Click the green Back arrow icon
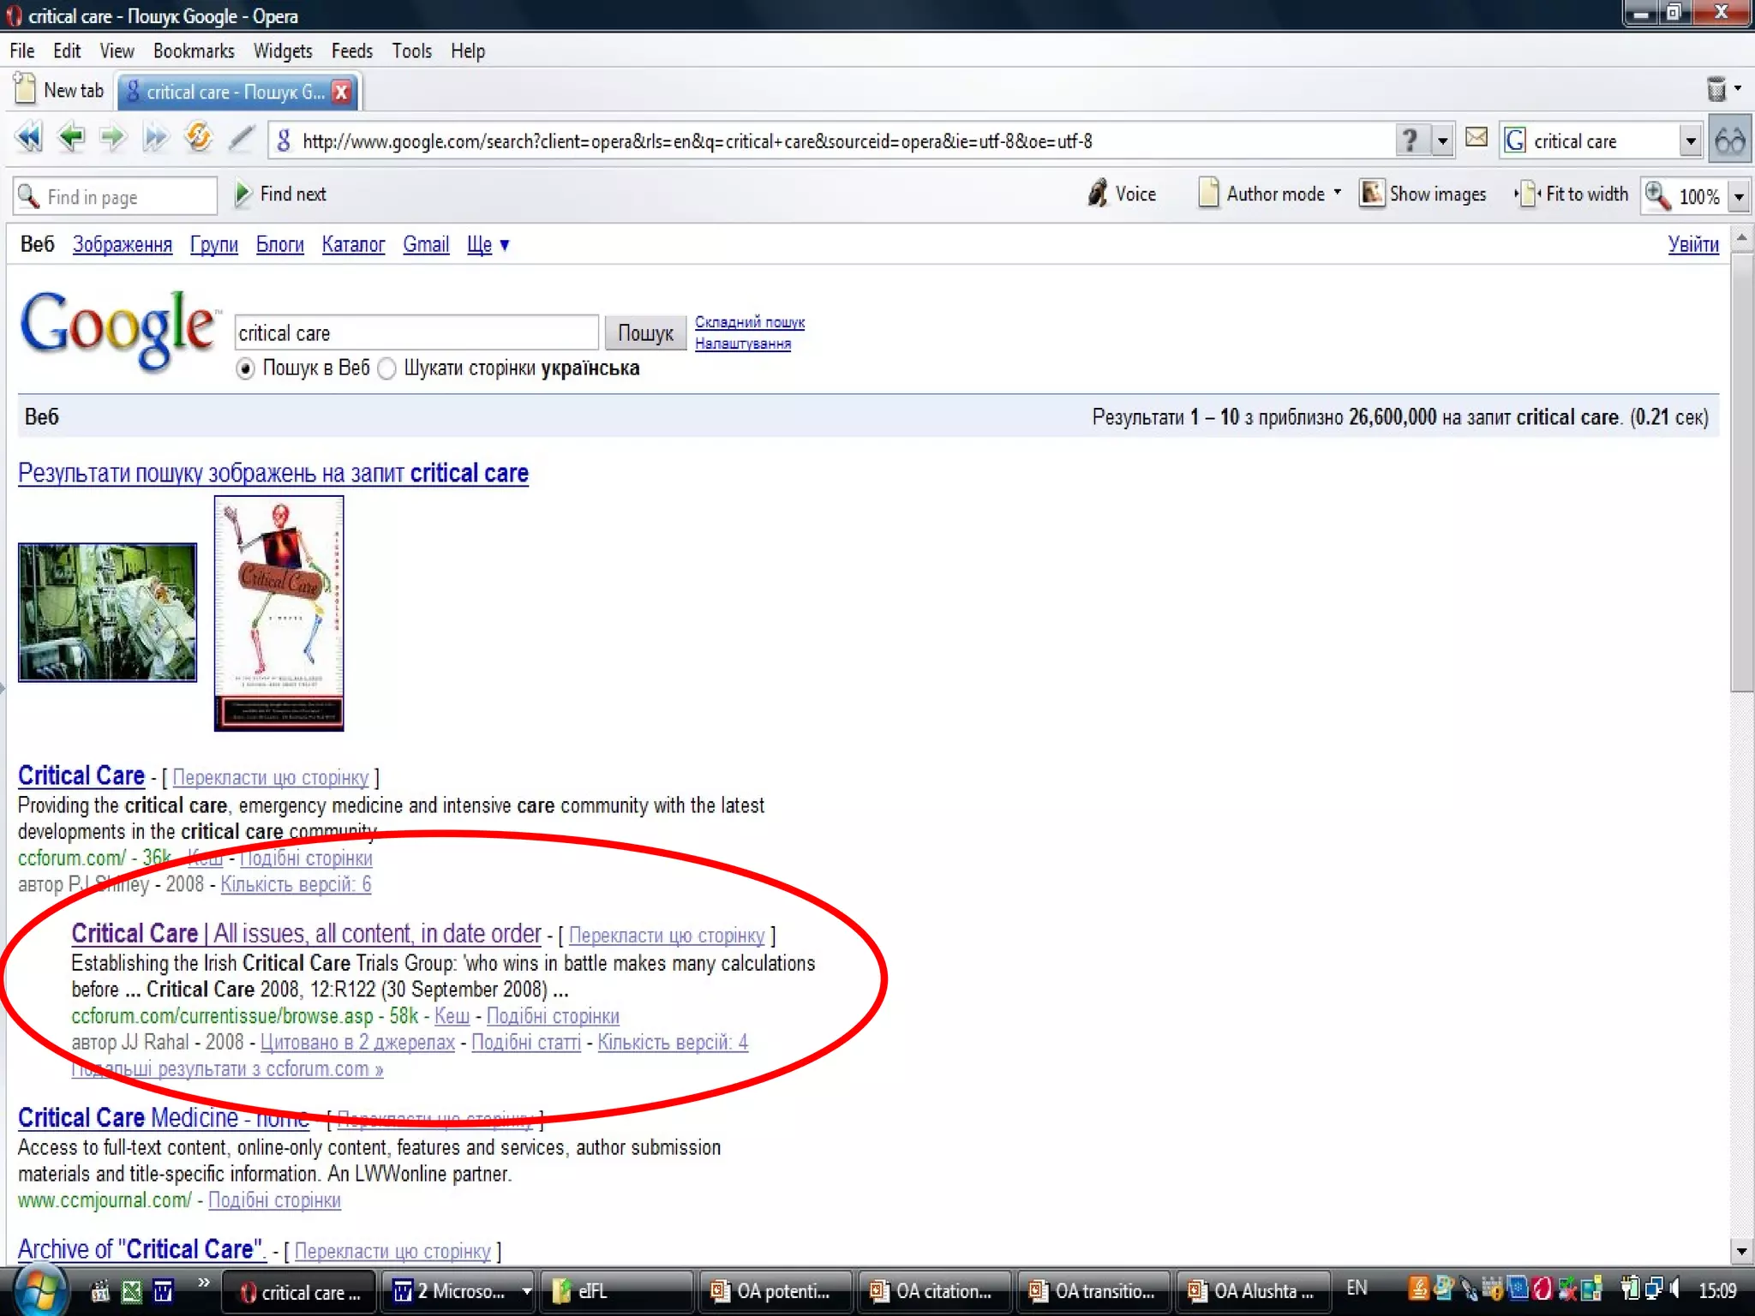The image size is (1755, 1316). pyautogui.click(x=71, y=138)
